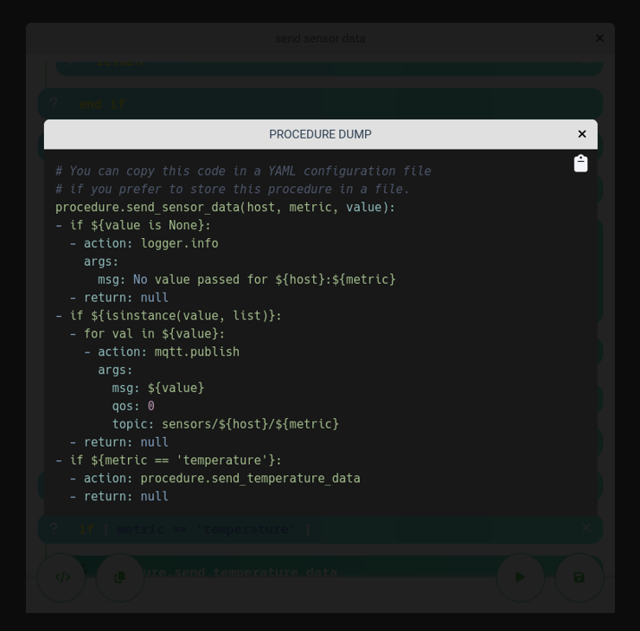Viewport: 640px width, 631px height.
Task: Click the code dump icon button
Action: [x=61, y=577]
